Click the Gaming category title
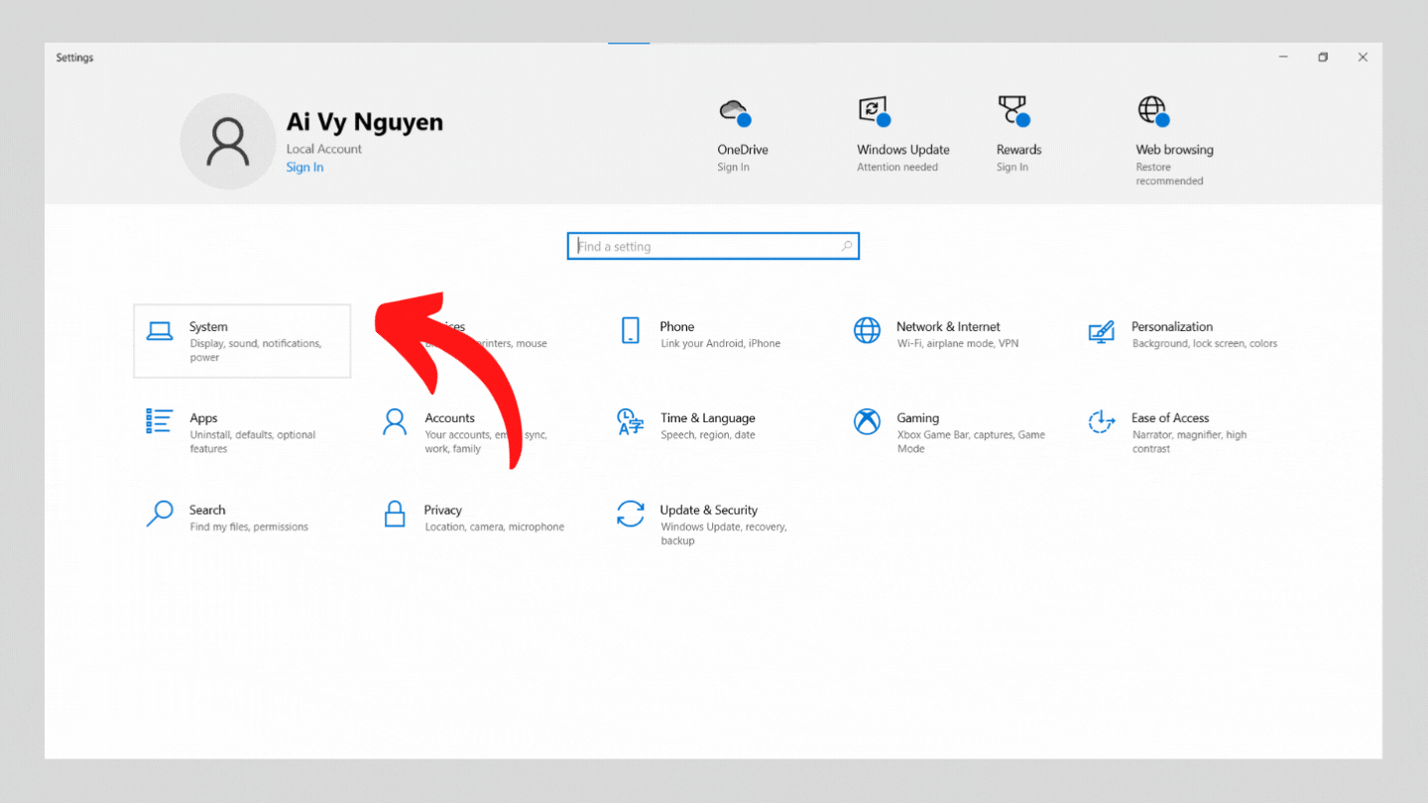This screenshot has width=1428, height=803. tap(917, 418)
